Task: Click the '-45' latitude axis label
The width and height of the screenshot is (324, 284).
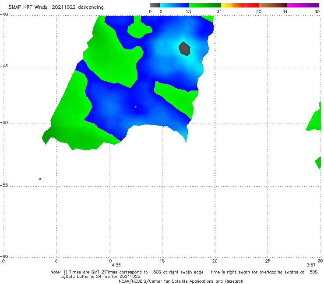Action: click(x=4, y=66)
